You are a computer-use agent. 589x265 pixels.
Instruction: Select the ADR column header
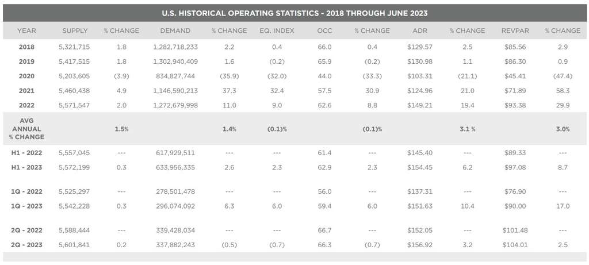coord(419,30)
